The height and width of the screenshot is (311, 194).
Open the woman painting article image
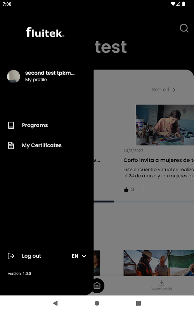(165, 125)
